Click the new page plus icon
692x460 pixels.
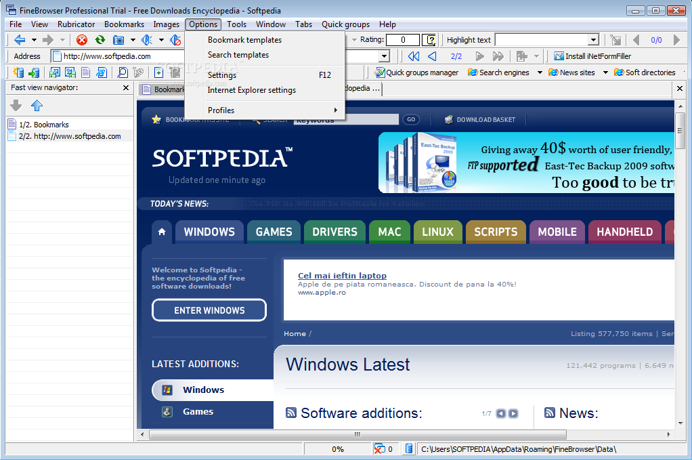pyautogui.click(x=158, y=72)
